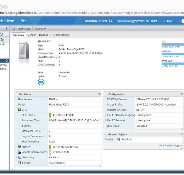
Task: Switch to the Manage tab
Action: pos(43,35)
